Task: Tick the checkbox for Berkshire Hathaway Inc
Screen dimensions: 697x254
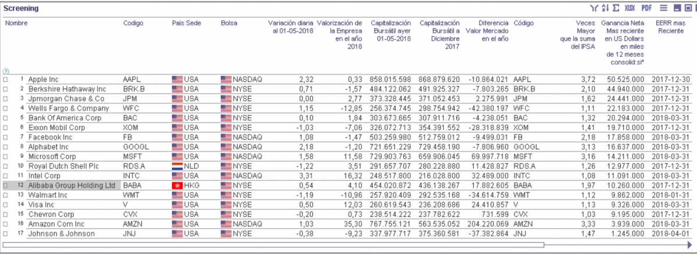Action: [5, 90]
